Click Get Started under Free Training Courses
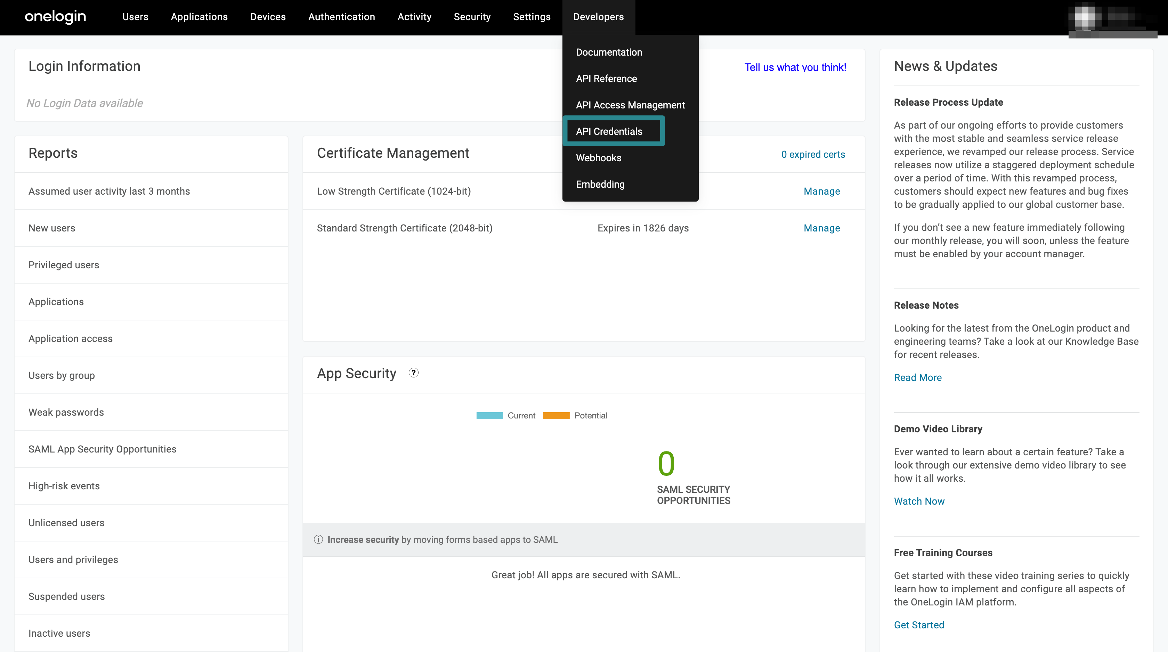The image size is (1168, 652). pos(919,625)
